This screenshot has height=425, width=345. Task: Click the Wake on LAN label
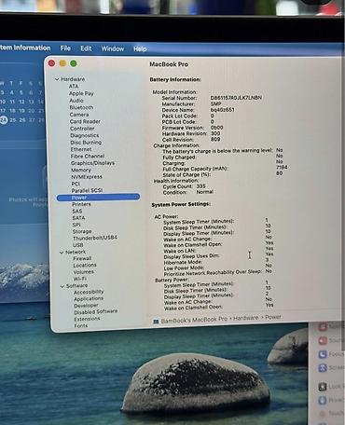[179, 251]
